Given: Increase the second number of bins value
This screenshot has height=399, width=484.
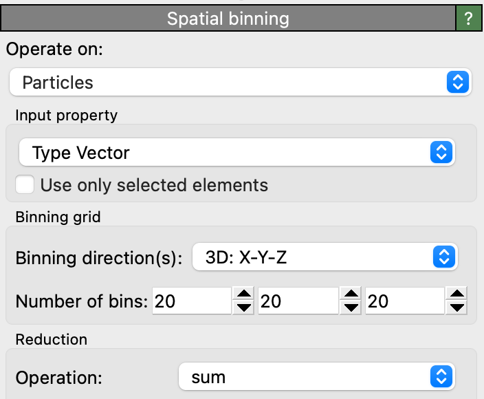Looking at the screenshot, I should (x=351, y=293).
